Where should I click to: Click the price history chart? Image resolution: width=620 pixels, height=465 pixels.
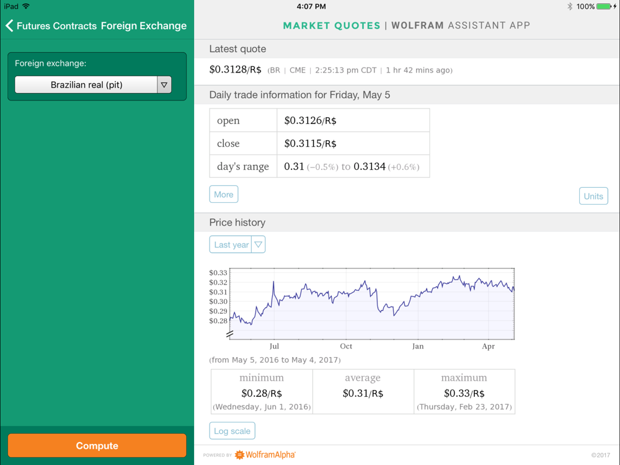point(371,304)
